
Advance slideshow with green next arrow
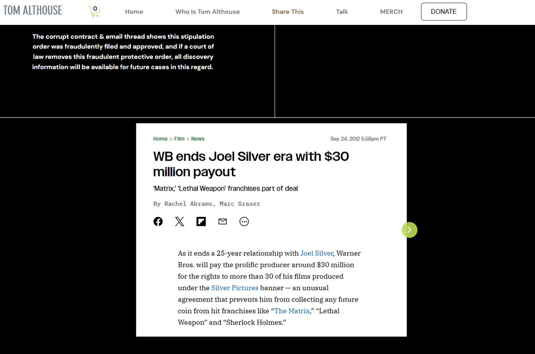click(409, 230)
